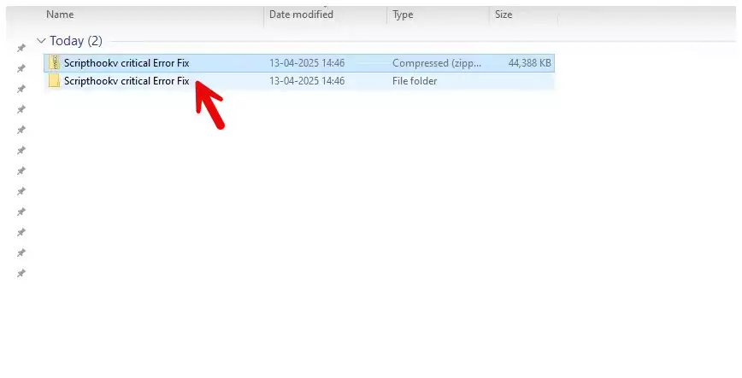Viewport: 742px width, 378px height.
Task: Click date cell of the File folder row
Action: (307, 81)
